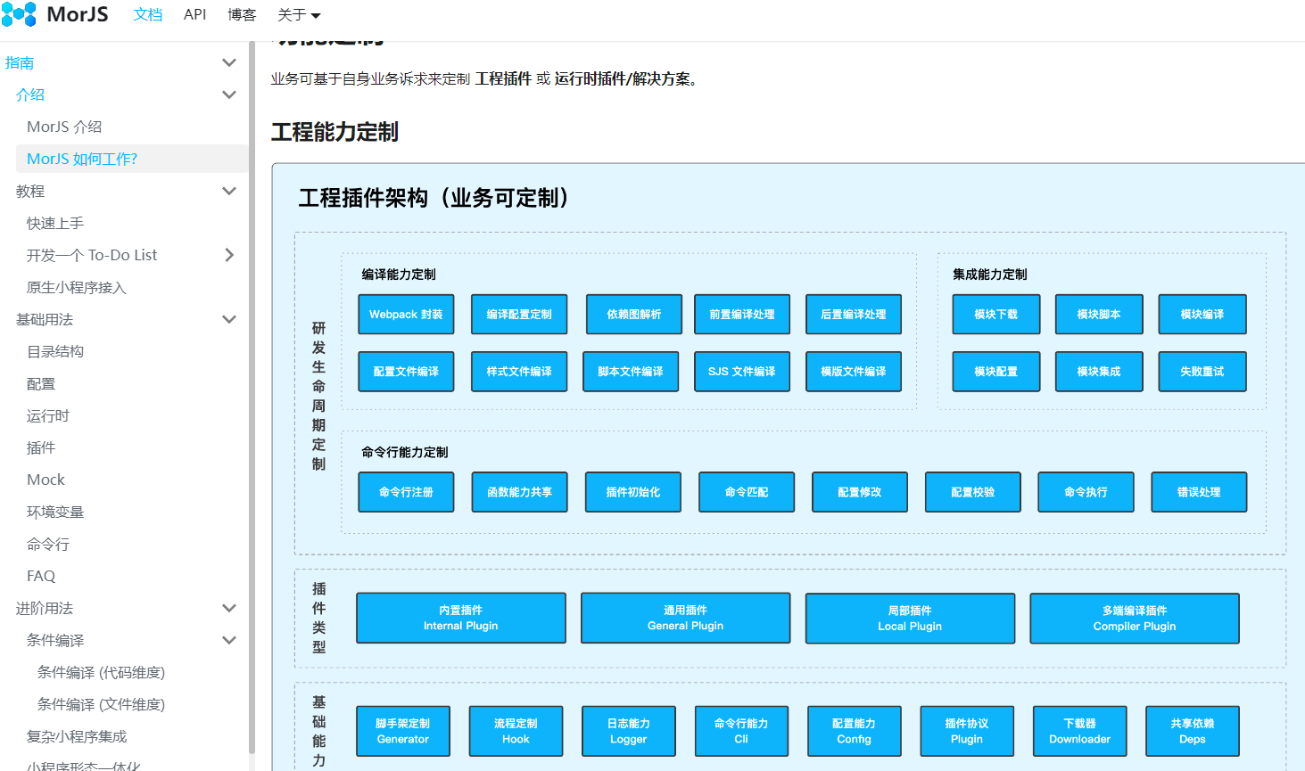Click the 插件初始化 diagram box
The height and width of the screenshot is (771, 1305).
point(633,492)
